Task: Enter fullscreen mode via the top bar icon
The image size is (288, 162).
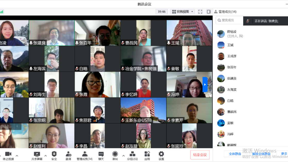Action: 200,12
